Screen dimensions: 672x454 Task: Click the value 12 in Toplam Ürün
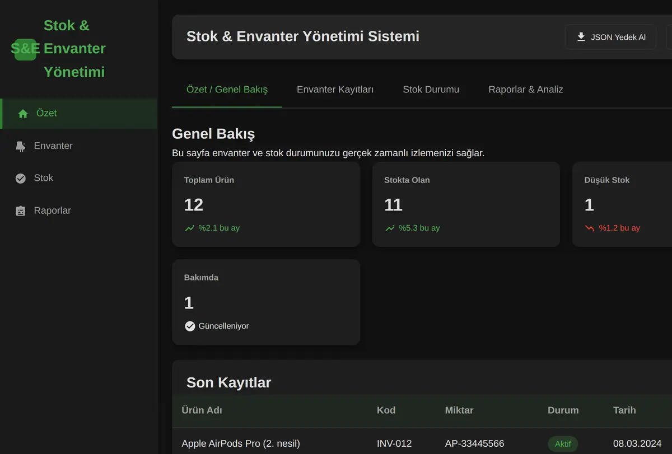pos(194,205)
